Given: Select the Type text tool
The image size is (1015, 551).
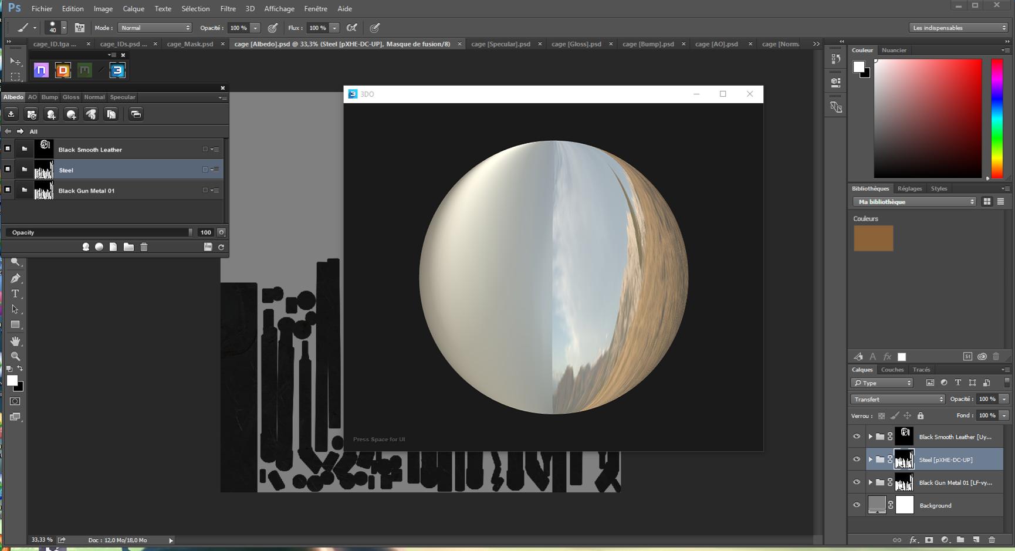Looking at the screenshot, I should [x=15, y=293].
